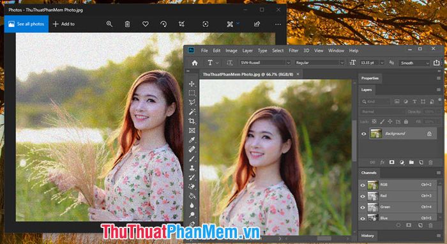Switch to the Channels panel tab

coord(368,172)
